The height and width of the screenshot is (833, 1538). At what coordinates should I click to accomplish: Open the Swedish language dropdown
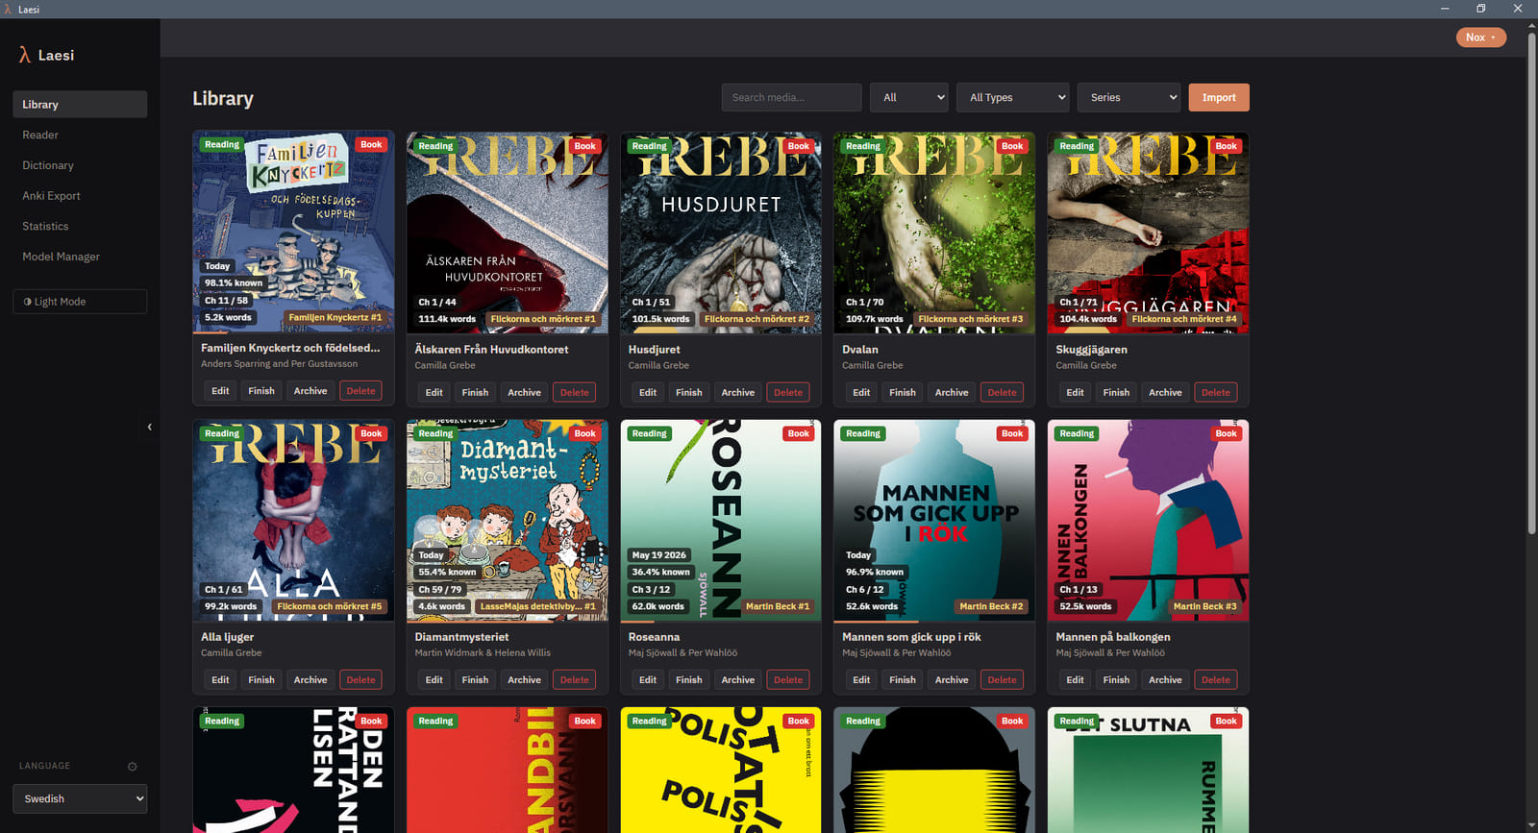(80, 798)
